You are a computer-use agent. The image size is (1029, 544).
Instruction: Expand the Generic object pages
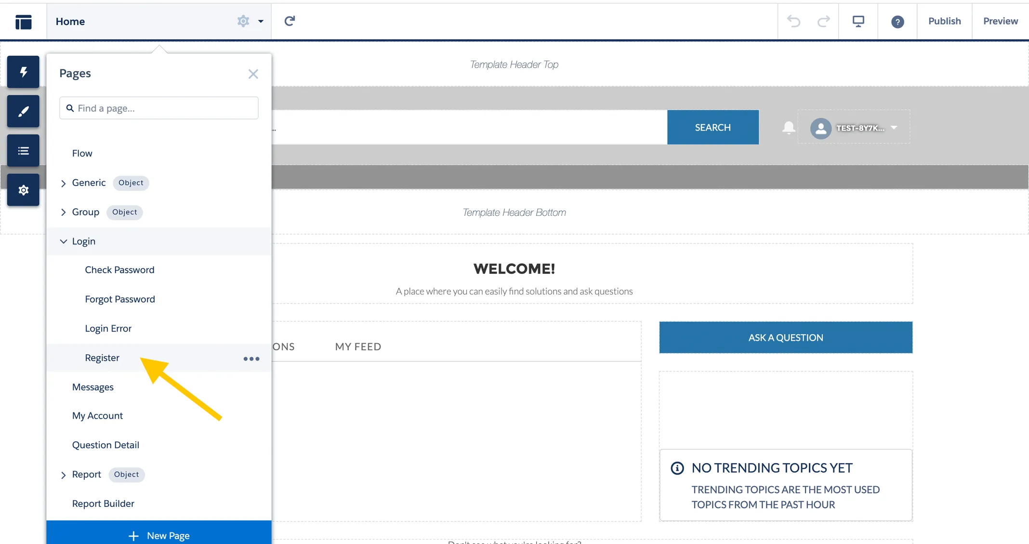[x=63, y=183]
